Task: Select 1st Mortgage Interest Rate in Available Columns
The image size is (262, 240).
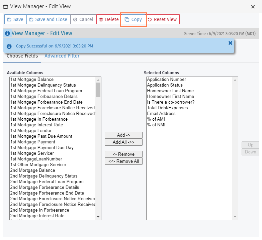Action: [x=36, y=125]
